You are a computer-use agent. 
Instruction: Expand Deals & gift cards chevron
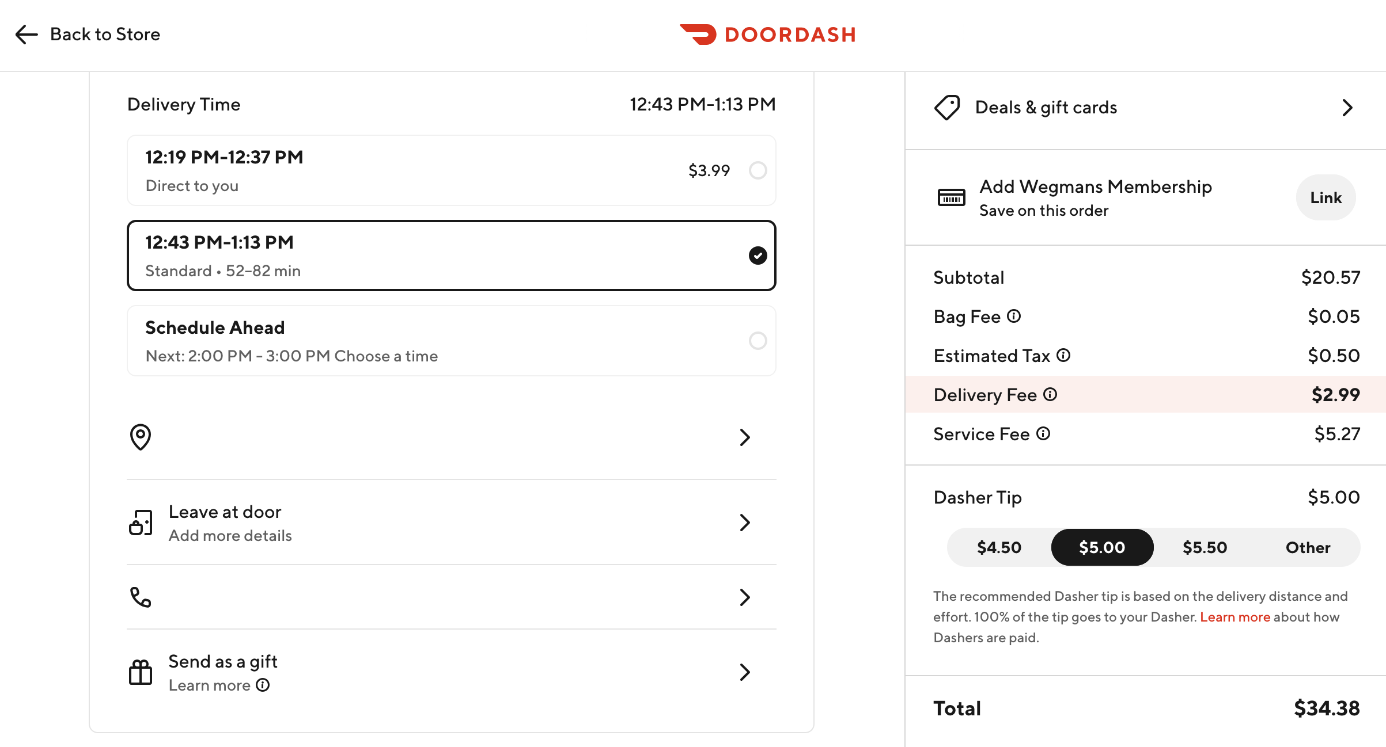(x=1347, y=108)
